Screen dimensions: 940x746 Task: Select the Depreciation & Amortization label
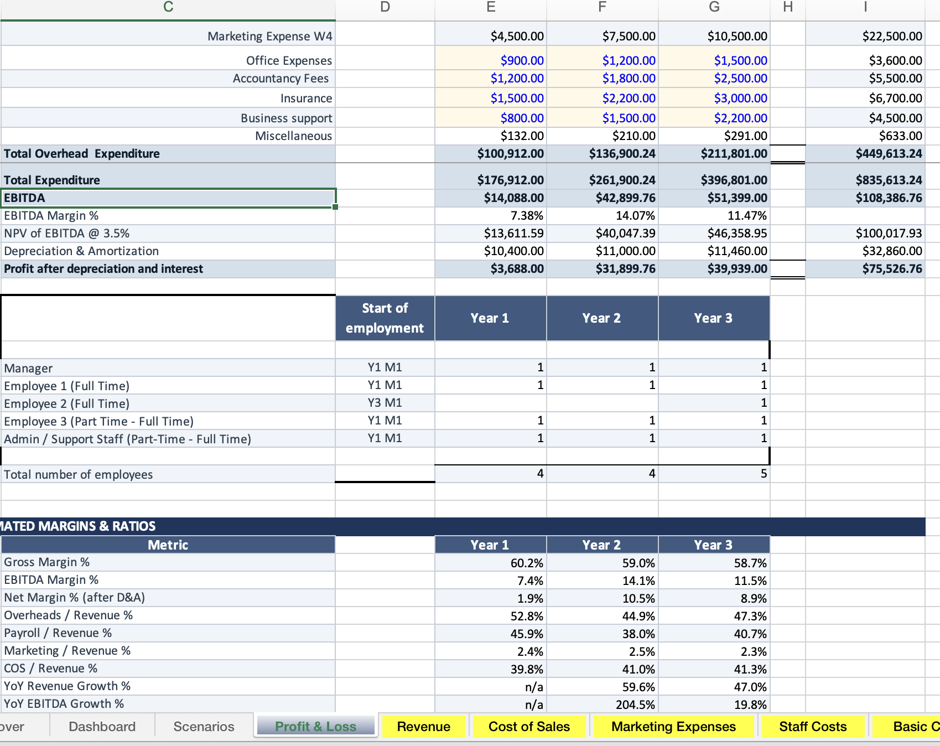[x=168, y=251]
